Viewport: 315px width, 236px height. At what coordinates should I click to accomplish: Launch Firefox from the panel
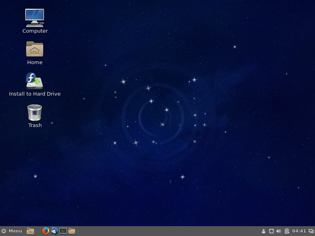click(46, 231)
